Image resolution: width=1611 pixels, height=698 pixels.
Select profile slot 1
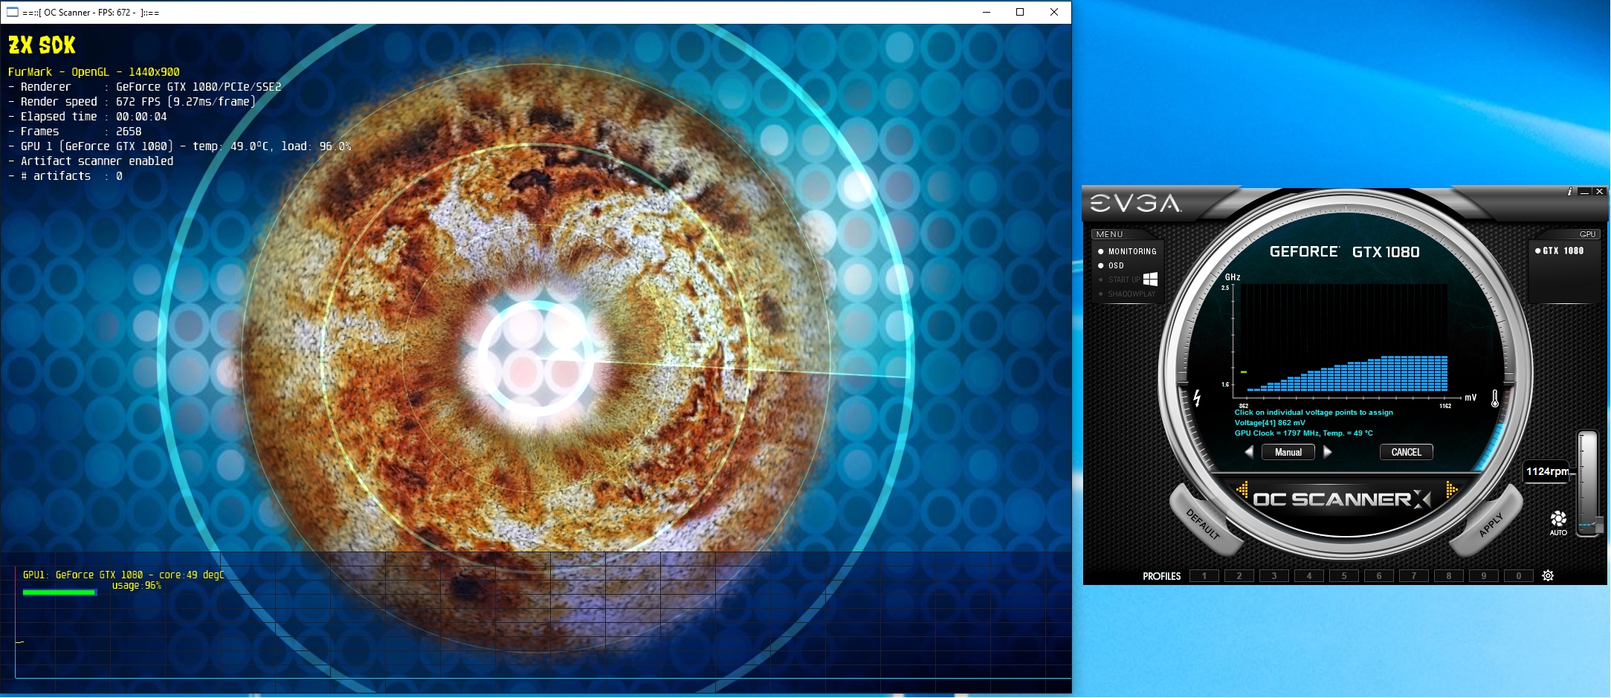coord(1204,575)
